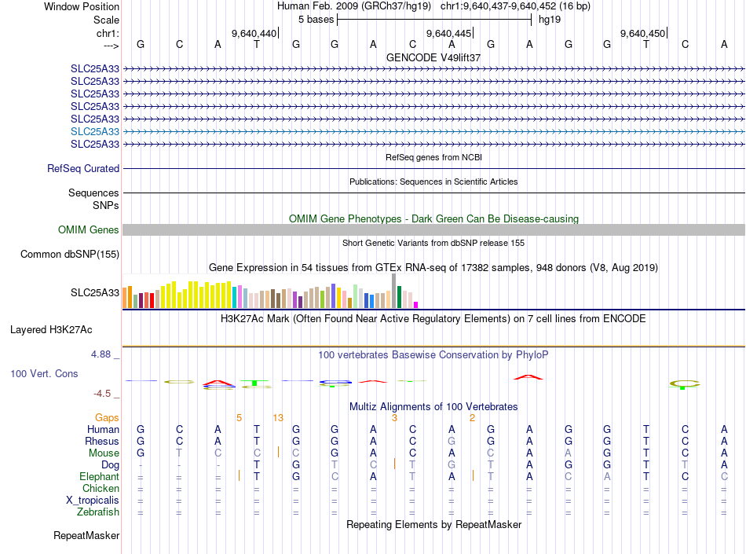
Task: Click the magenta bar in GTEx chart
Action: 416,305
